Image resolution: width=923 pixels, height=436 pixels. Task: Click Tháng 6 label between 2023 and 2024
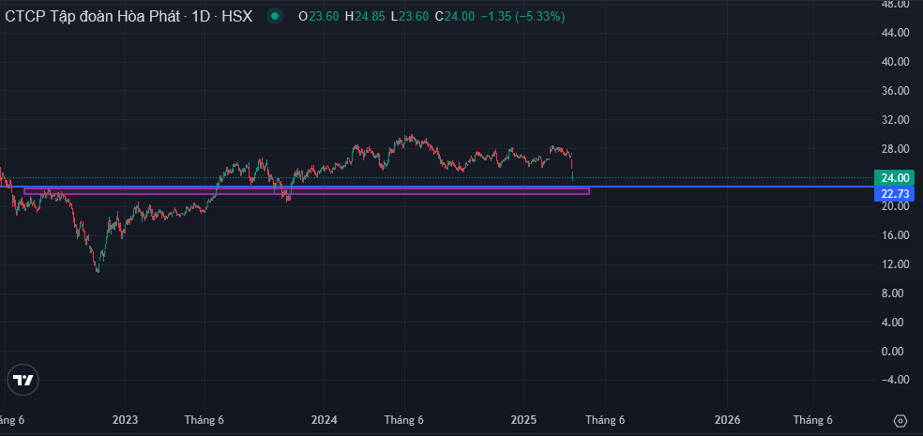(x=204, y=420)
